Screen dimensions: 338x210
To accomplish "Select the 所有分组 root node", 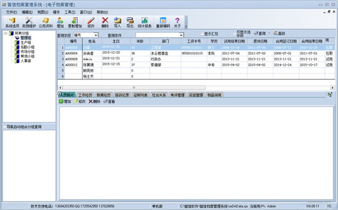I will (x=21, y=33).
